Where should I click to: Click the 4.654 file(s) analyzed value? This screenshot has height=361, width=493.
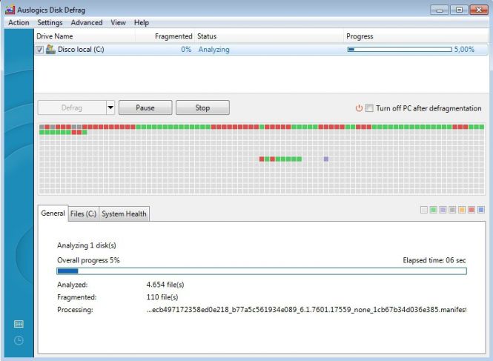coord(165,285)
